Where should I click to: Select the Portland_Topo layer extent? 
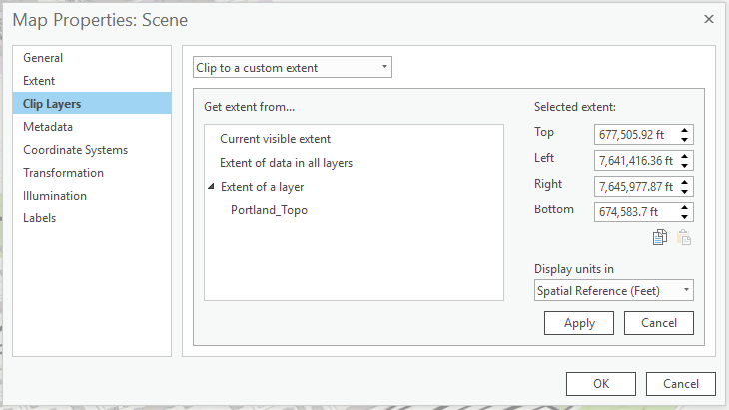(x=269, y=210)
